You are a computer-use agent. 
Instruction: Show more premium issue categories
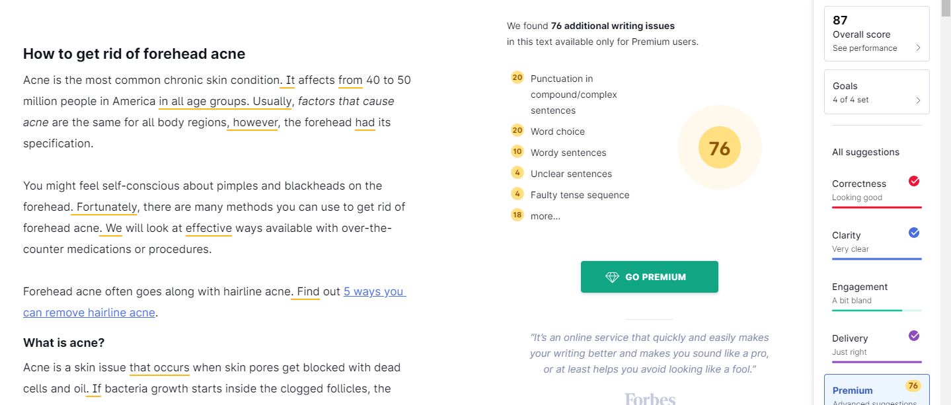pos(545,216)
